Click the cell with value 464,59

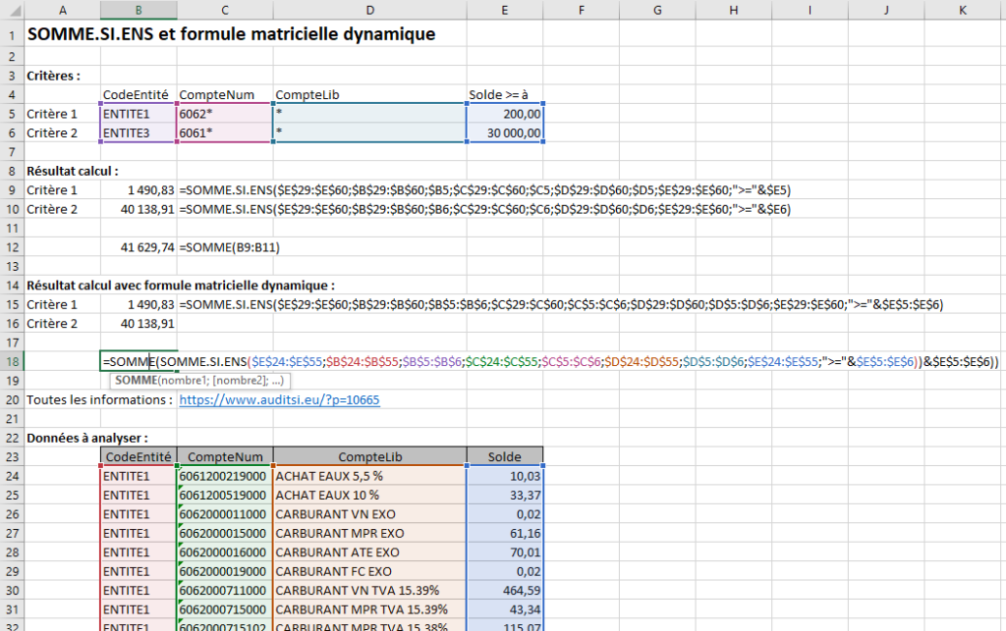[x=505, y=591]
